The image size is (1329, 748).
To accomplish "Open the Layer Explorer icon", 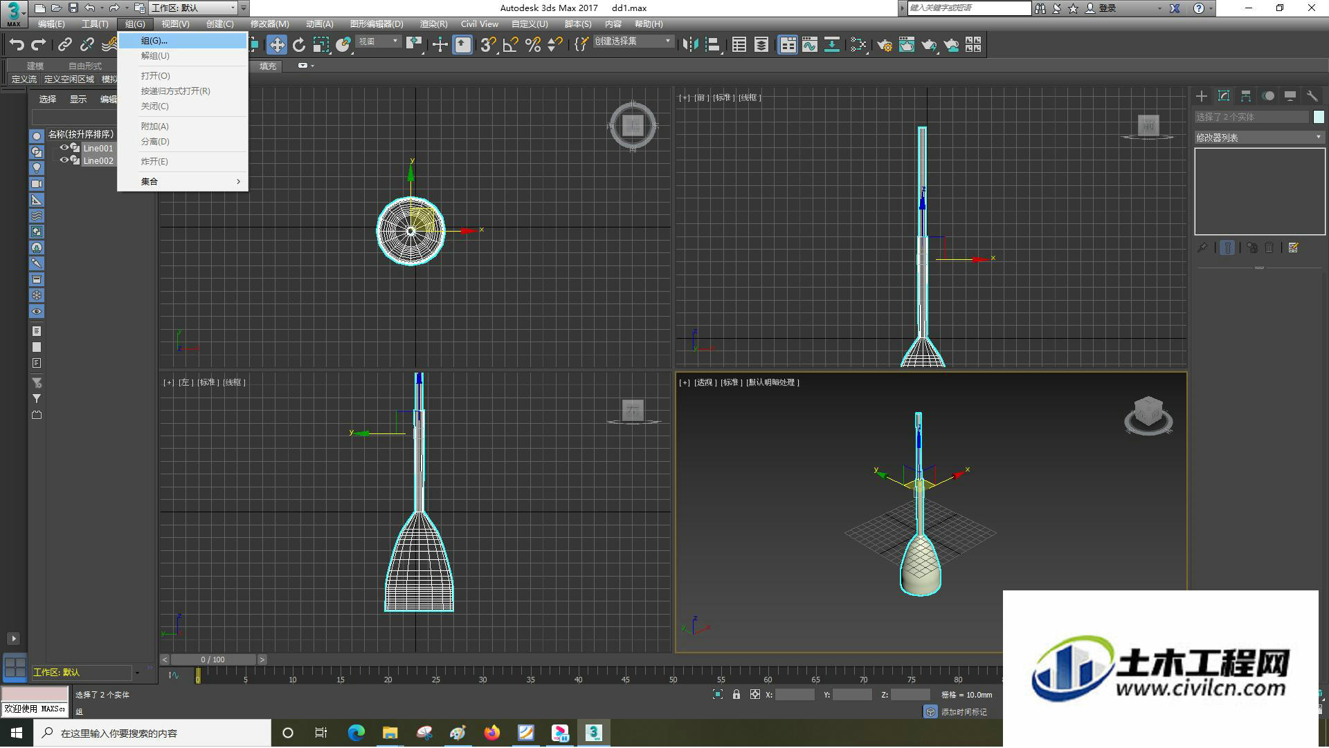I will point(761,45).
